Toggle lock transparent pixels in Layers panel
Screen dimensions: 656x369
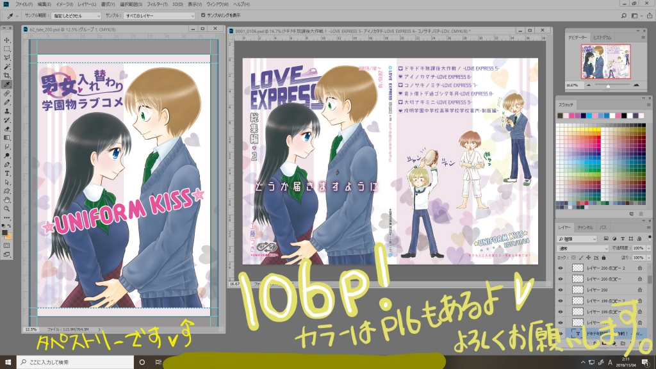(573, 258)
